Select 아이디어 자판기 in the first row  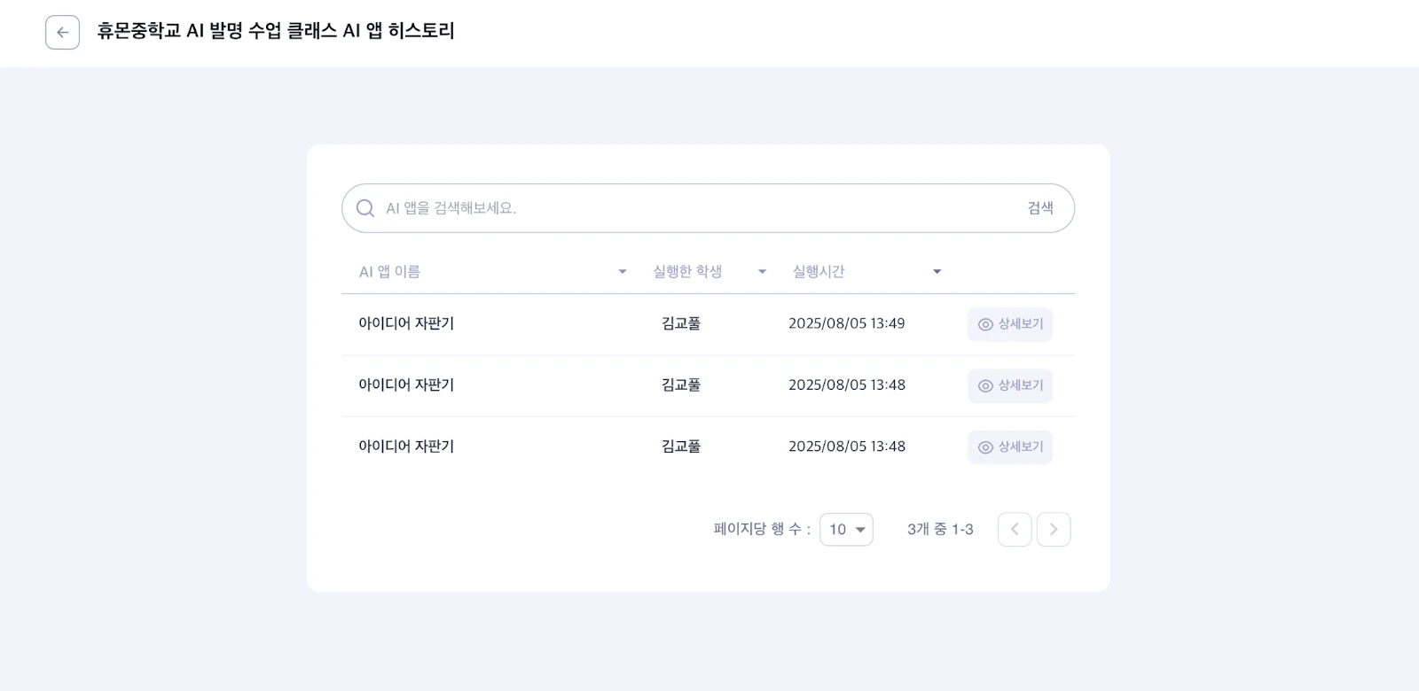(x=406, y=324)
